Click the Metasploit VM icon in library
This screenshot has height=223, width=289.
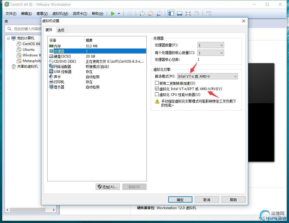19,61
